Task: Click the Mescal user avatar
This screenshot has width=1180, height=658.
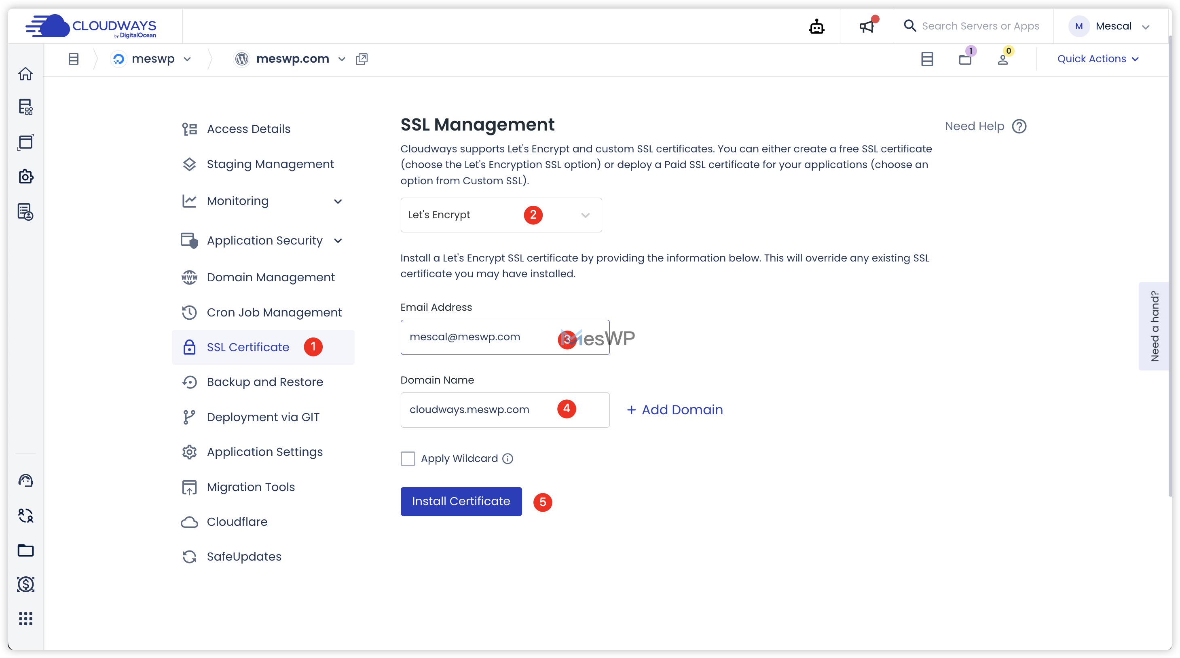Action: [x=1079, y=27]
